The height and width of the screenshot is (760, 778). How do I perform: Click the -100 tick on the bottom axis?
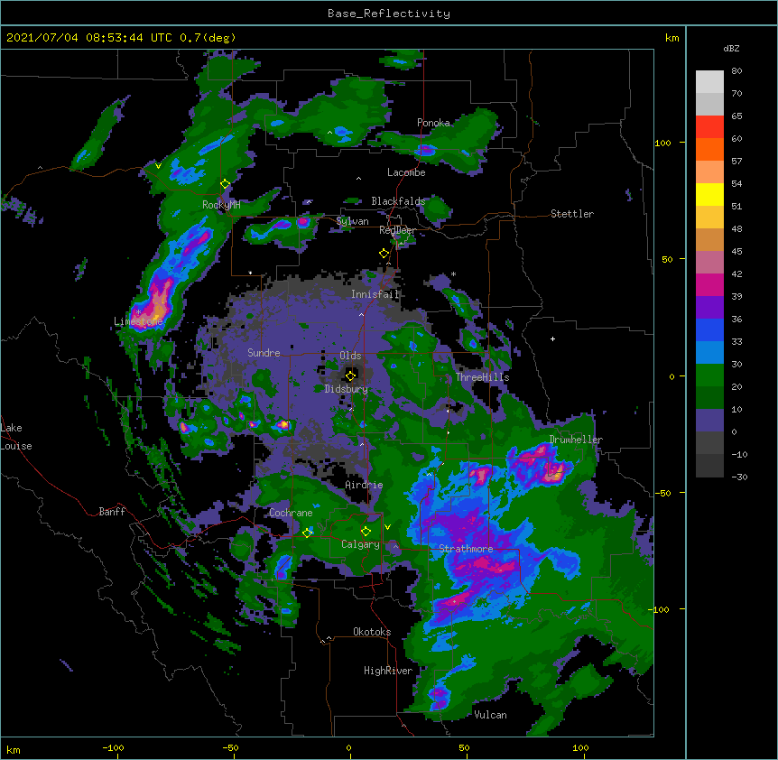113,748
